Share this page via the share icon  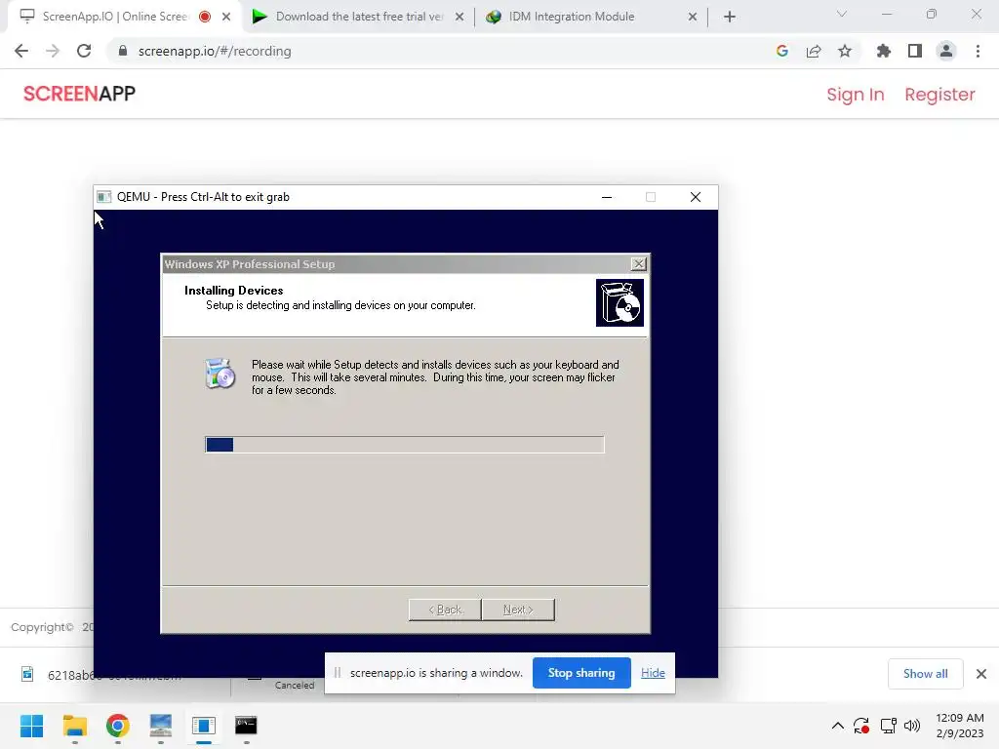[814, 51]
